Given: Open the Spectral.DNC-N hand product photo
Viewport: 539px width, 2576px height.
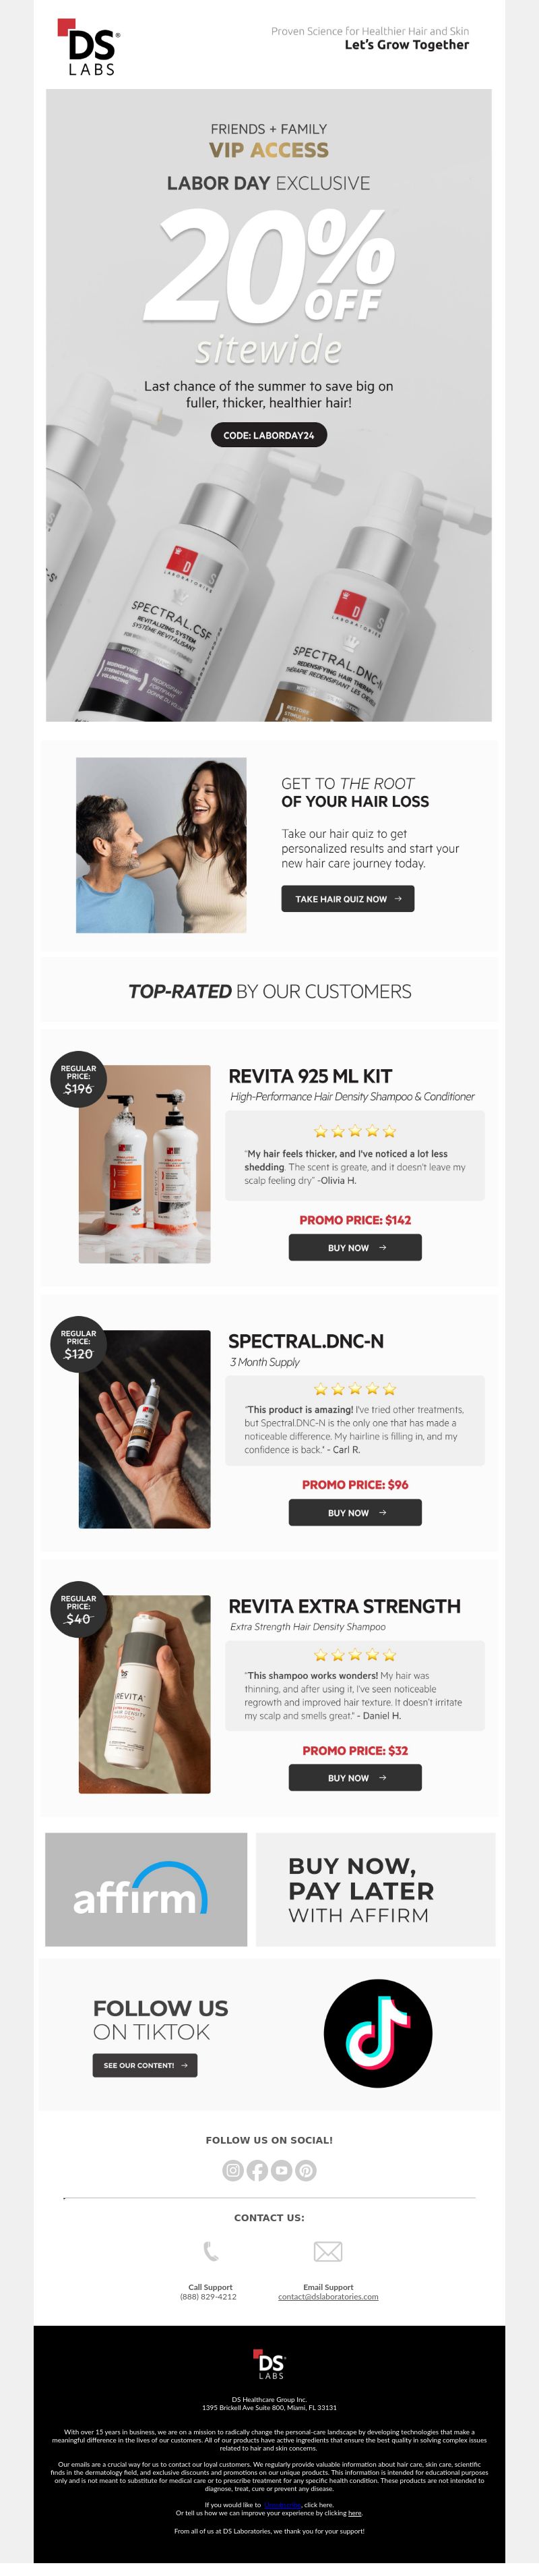Looking at the screenshot, I should pyautogui.click(x=145, y=1429).
